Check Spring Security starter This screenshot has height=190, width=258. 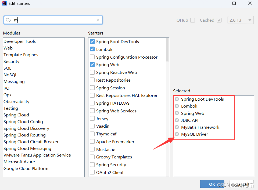click(92, 165)
